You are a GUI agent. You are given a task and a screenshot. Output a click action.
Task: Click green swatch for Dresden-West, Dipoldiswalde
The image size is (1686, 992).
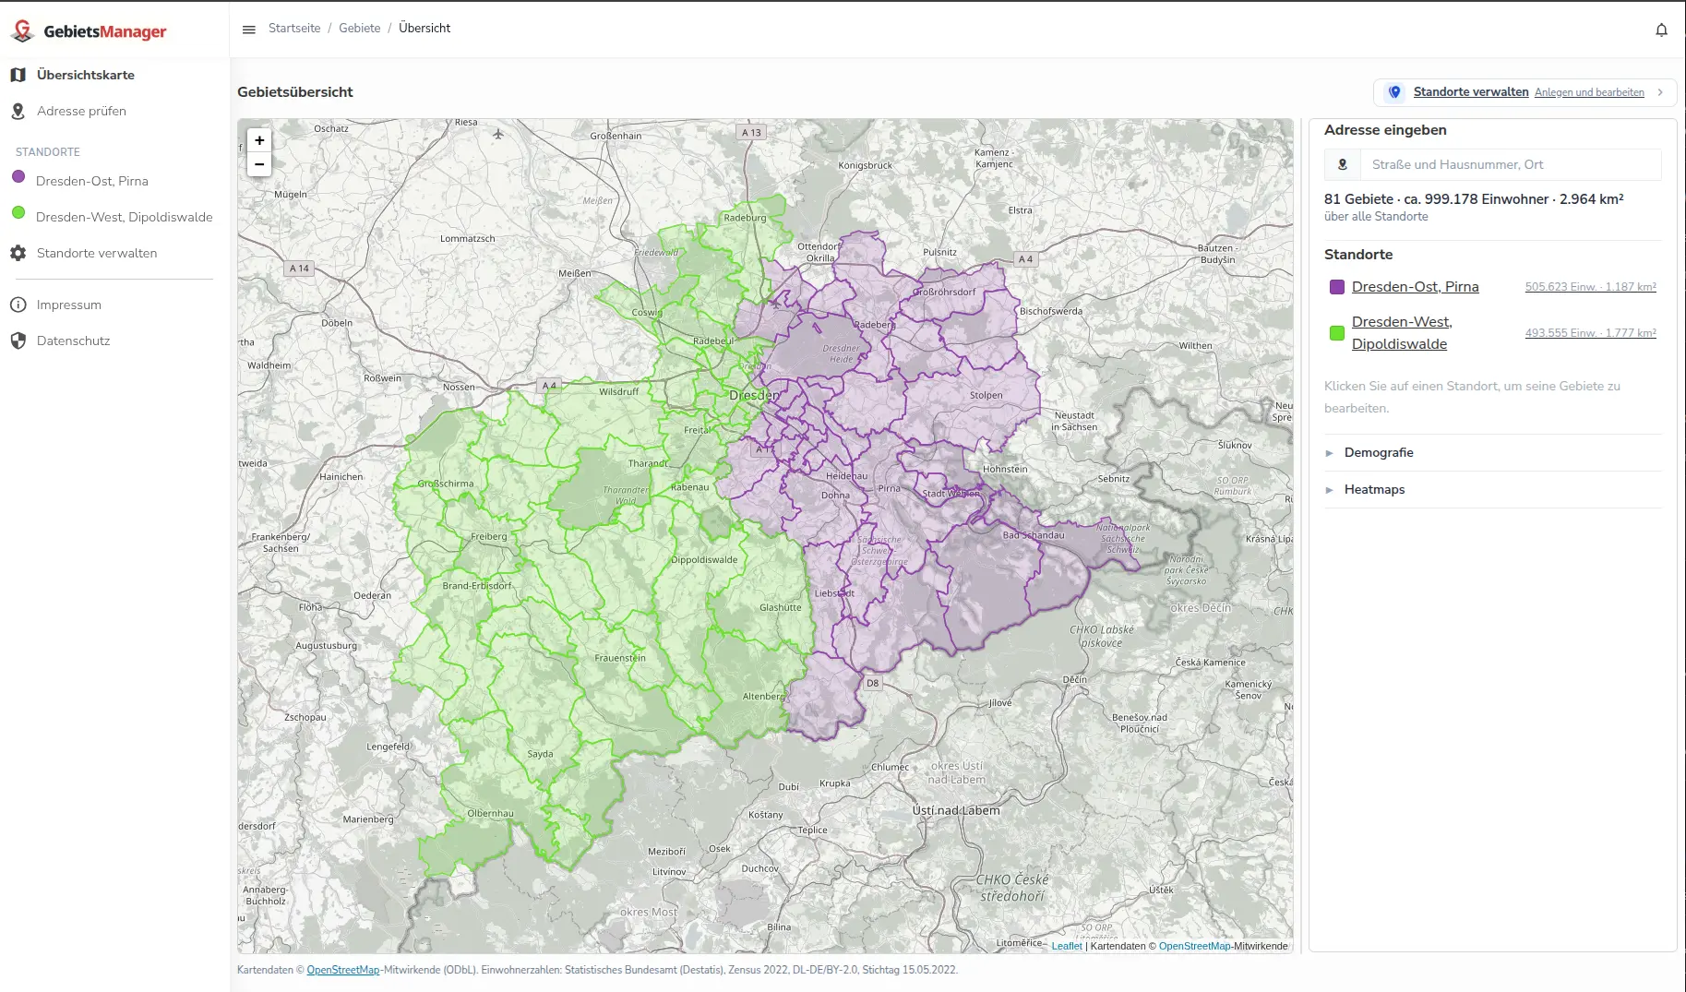[1337, 333]
